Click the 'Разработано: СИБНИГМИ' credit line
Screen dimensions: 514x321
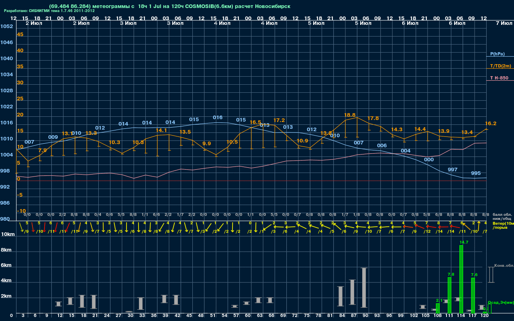[49, 11]
